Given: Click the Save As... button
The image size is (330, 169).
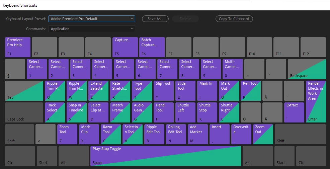Looking at the screenshot, I should (155, 19).
